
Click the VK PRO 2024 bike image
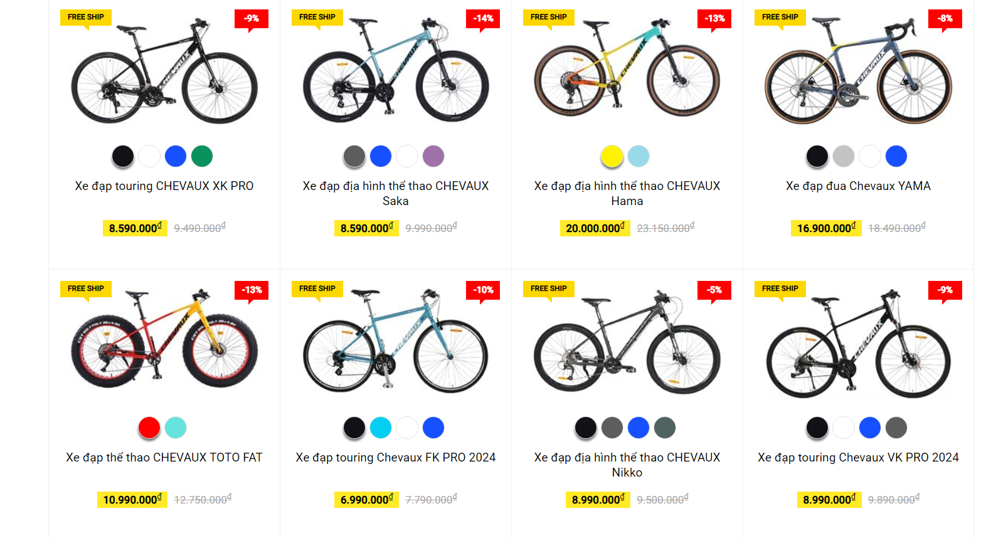tap(858, 344)
